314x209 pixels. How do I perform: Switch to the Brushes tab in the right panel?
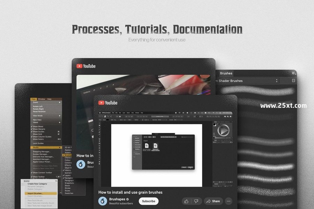click(226, 73)
